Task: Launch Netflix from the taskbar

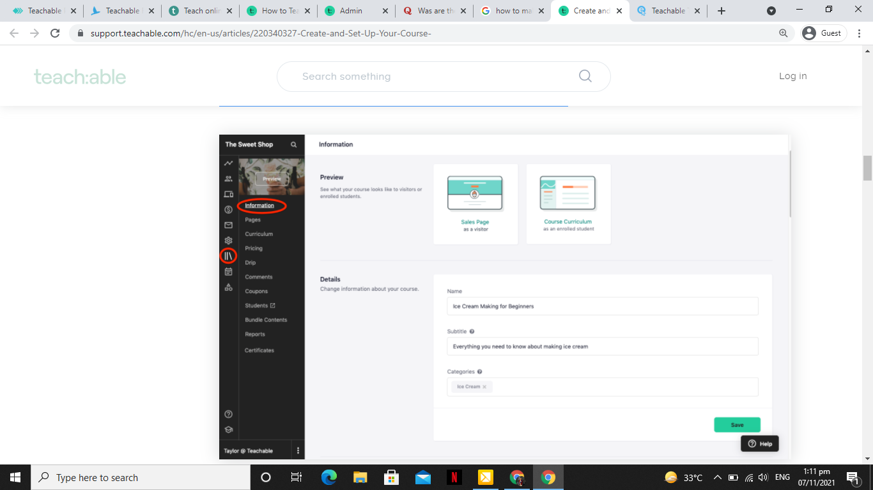Action: pos(454,477)
